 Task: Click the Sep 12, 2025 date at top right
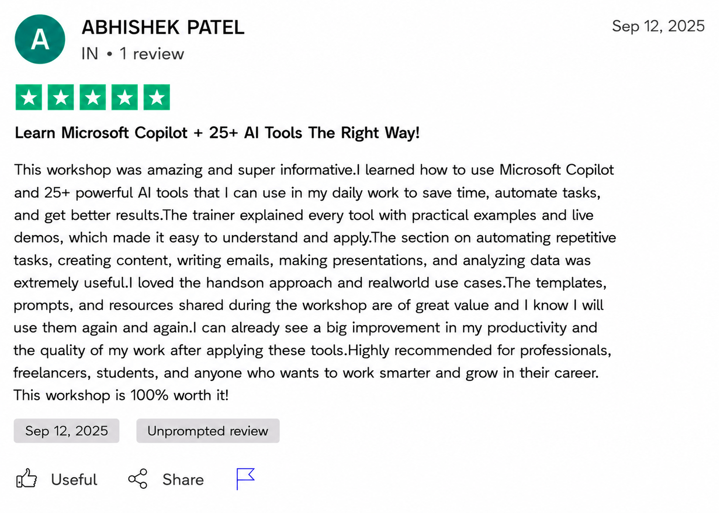658,26
